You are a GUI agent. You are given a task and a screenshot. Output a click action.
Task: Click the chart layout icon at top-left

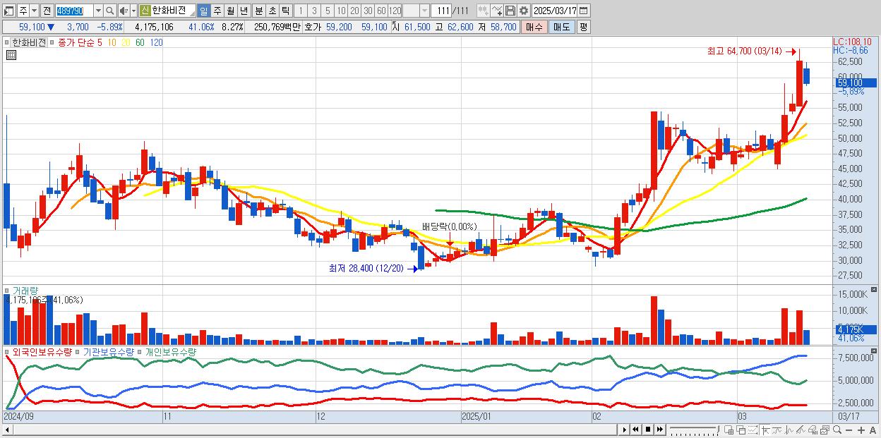pos(8,11)
